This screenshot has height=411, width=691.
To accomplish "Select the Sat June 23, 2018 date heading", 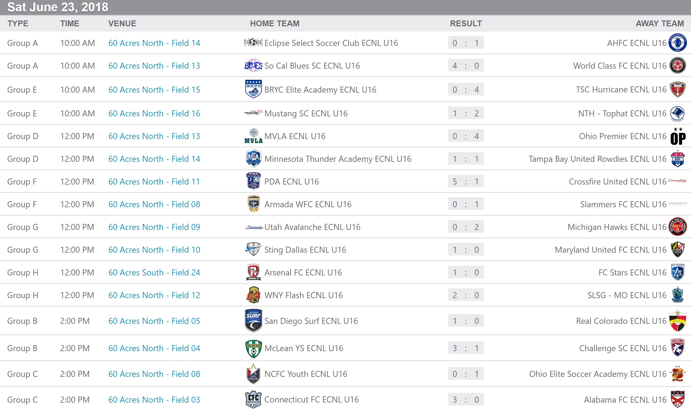I will coord(58,7).
